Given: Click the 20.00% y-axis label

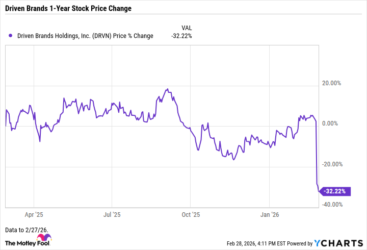Looking at the screenshot, I should click(x=336, y=83).
